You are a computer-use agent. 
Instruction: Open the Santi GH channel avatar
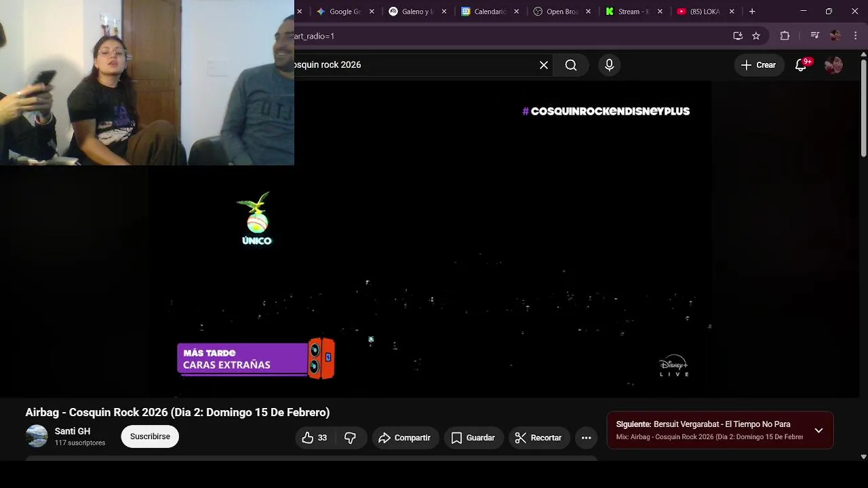[37, 436]
